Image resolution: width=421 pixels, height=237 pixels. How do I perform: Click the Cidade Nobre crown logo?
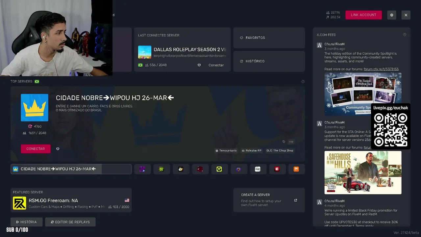(x=35, y=108)
